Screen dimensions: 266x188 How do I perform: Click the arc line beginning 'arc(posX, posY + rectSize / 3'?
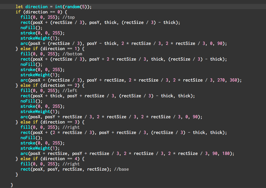point(112,117)
